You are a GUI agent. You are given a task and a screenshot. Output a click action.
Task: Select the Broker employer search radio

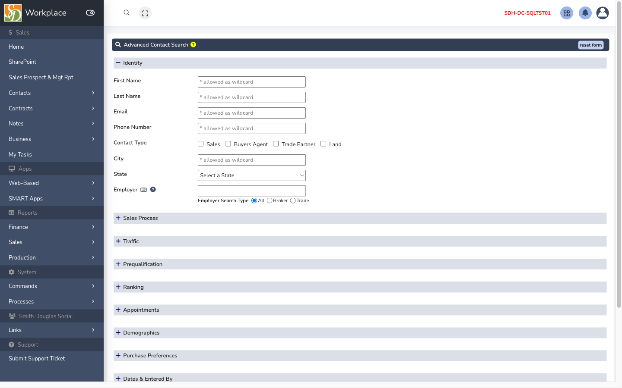270,201
